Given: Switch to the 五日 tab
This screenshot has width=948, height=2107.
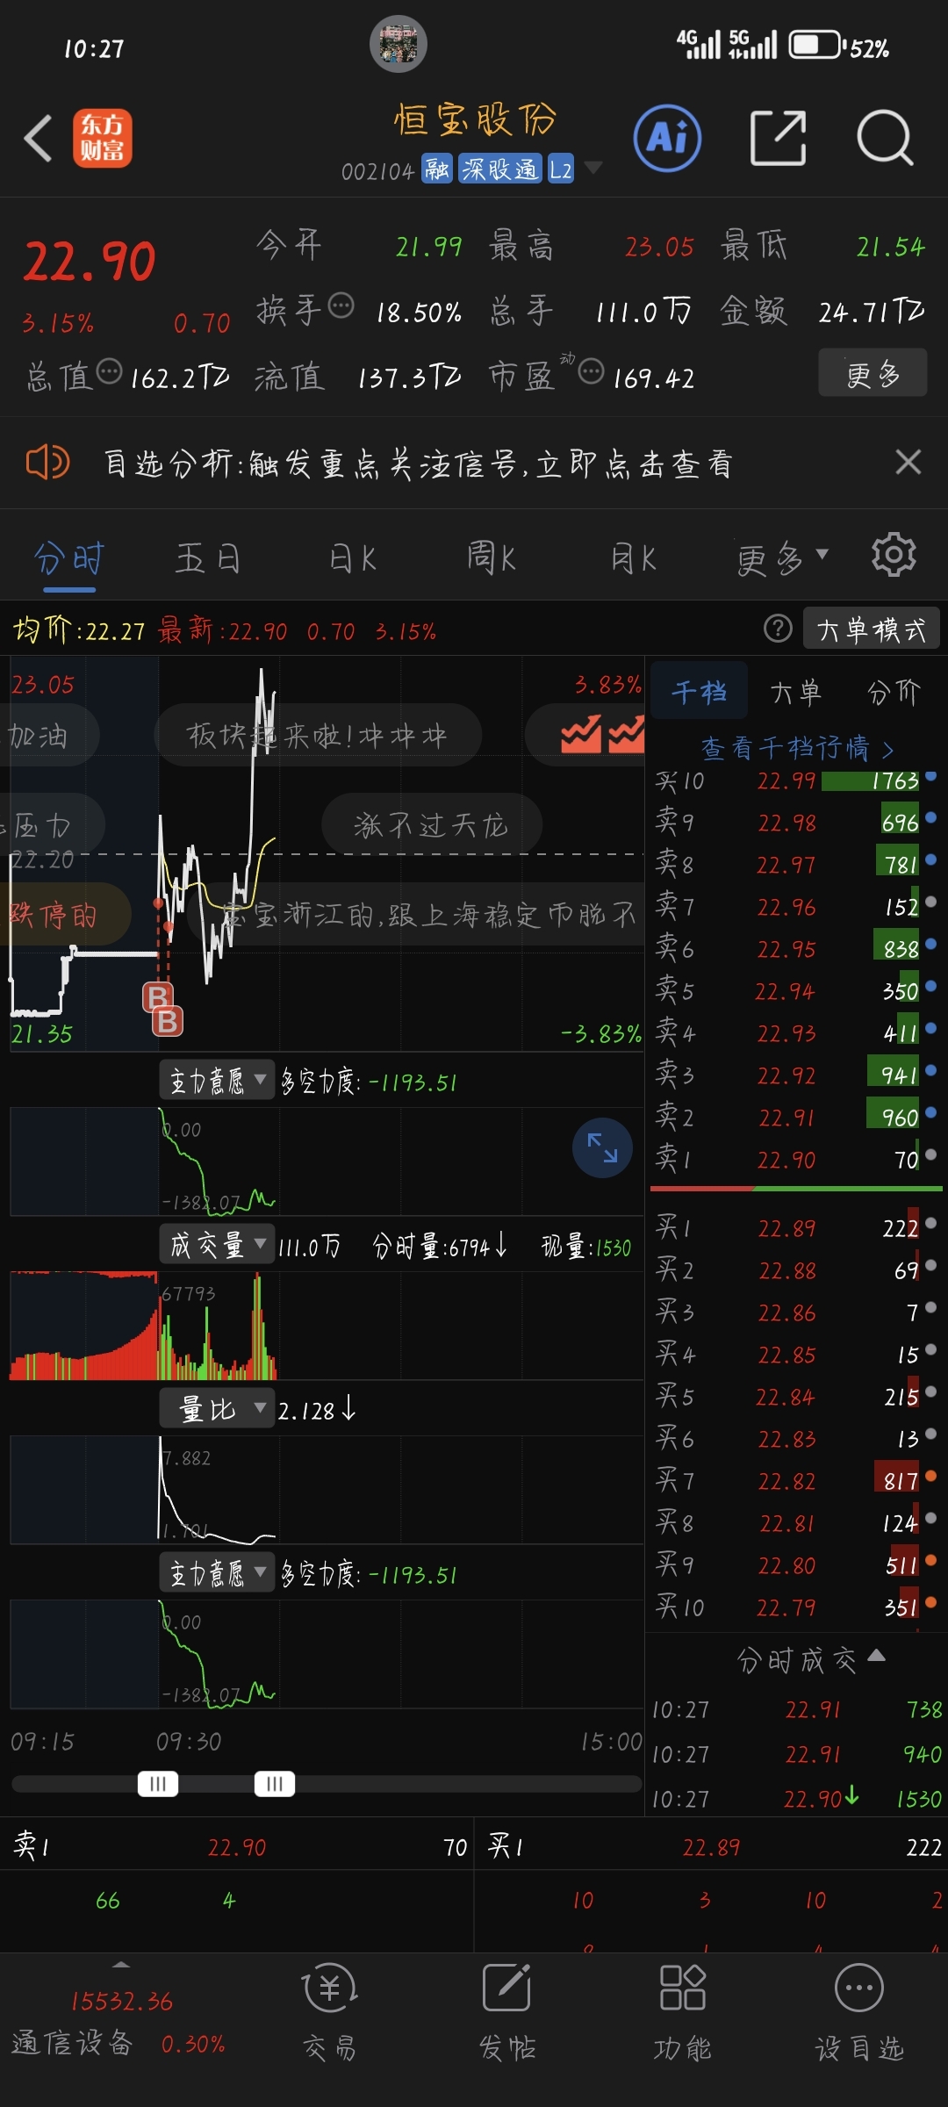Looking at the screenshot, I should click(x=208, y=558).
